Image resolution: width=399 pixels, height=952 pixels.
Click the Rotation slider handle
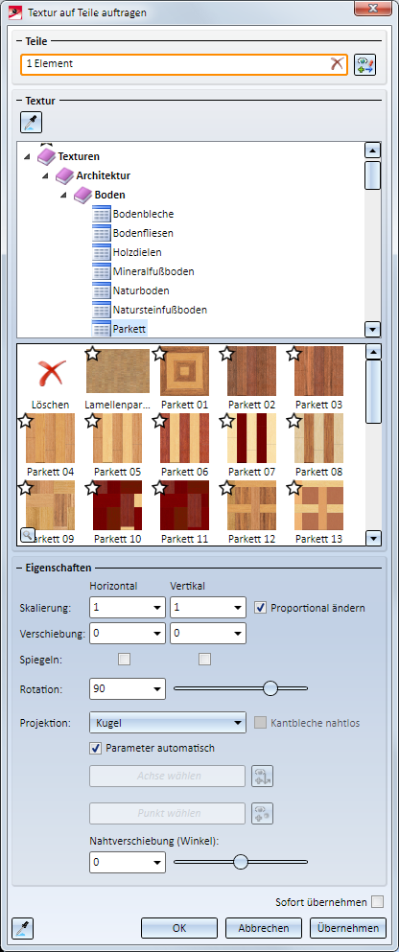pyautogui.click(x=270, y=688)
